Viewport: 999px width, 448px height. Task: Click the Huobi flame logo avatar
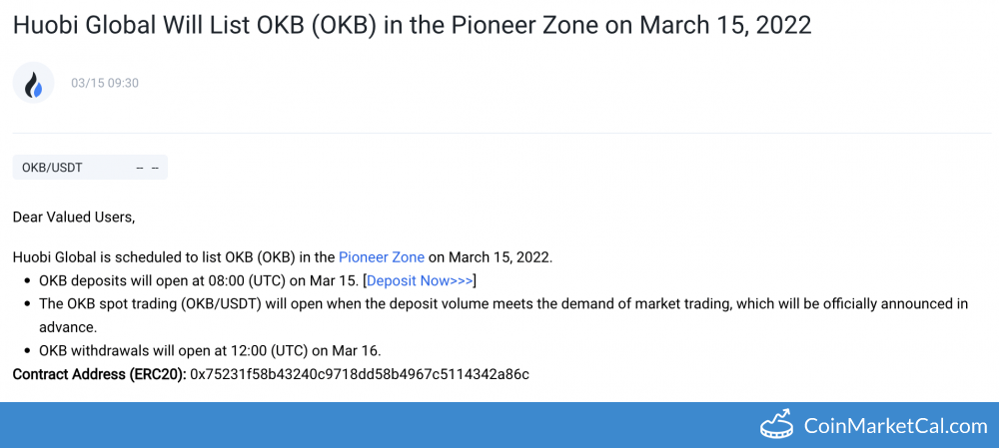tap(33, 83)
